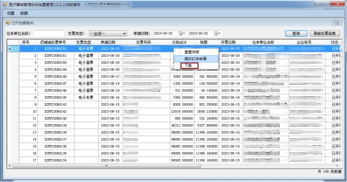The height and width of the screenshot is (182, 347).
Task: Expand the end date 2023-06-25 dropdown arrow
Action: [x=220, y=33]
